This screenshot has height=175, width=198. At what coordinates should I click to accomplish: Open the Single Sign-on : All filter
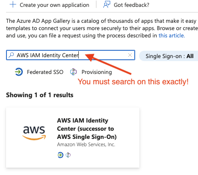tap(169, 56)
